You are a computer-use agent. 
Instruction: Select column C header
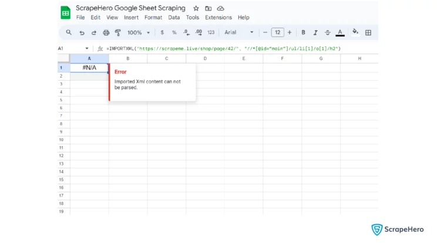click(x=166, y=59)
